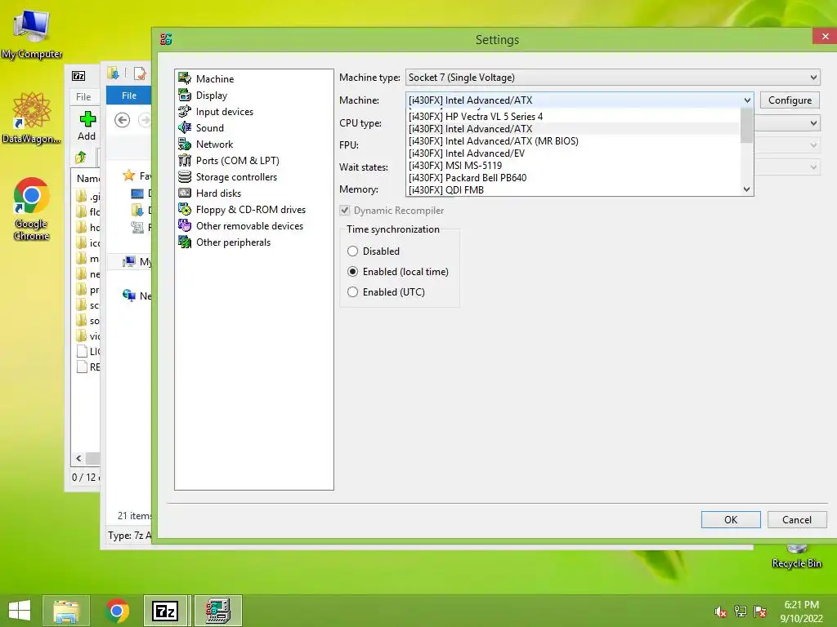Image resolution: width=837 pixels, height=627 pixels.
Task: Open the Windows Start button
Action: tap(20, 611)
